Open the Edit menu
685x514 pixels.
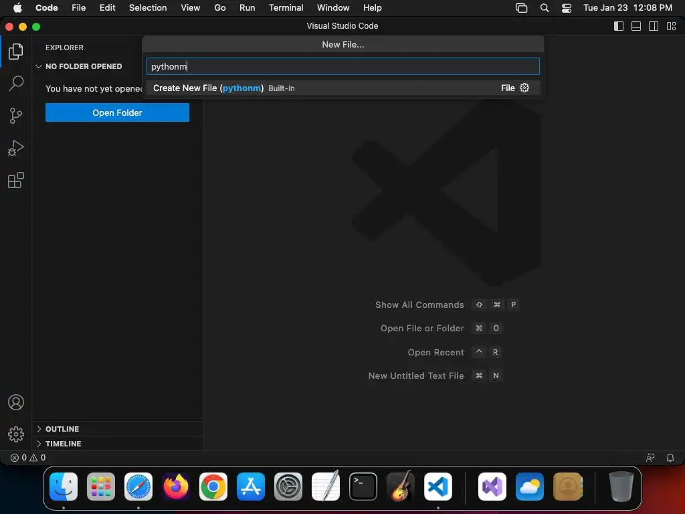[107, 8]
